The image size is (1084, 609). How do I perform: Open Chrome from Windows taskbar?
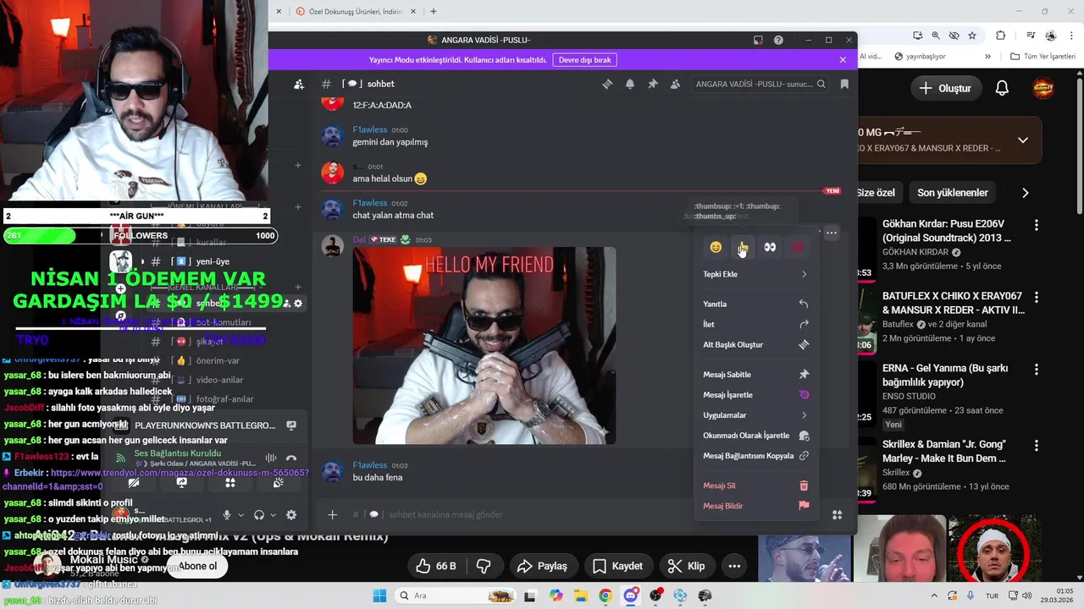(x=606, y=595)
